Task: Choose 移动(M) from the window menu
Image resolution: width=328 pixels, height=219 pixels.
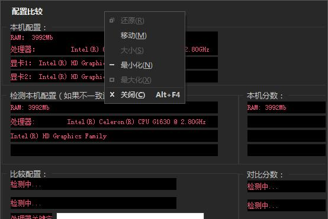Action: point(144,36)
